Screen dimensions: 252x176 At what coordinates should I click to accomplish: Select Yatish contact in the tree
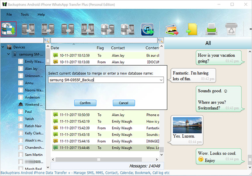tap(26, 119)
